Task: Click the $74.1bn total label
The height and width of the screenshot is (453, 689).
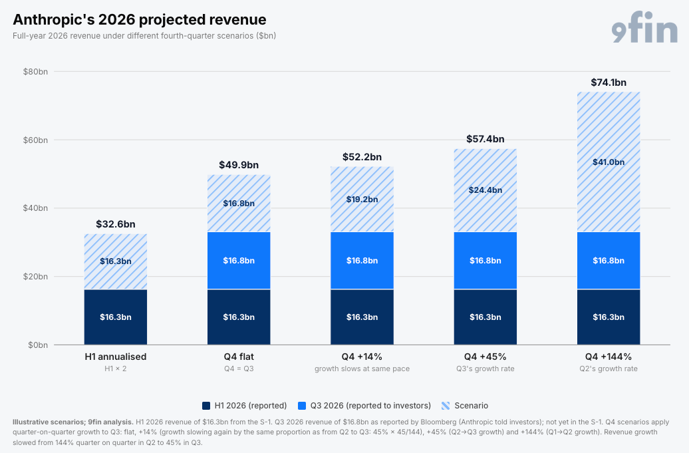Action: point(609,82)
